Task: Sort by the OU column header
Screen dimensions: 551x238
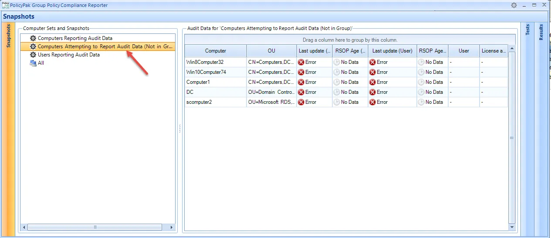Action: point(271,51)
